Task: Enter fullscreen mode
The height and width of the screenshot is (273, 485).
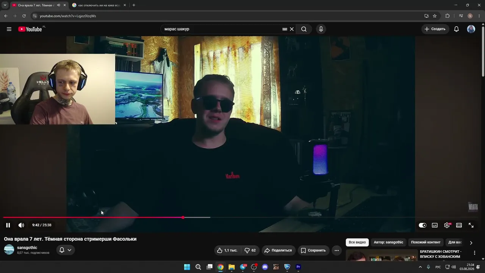Action: pos(471,225)
